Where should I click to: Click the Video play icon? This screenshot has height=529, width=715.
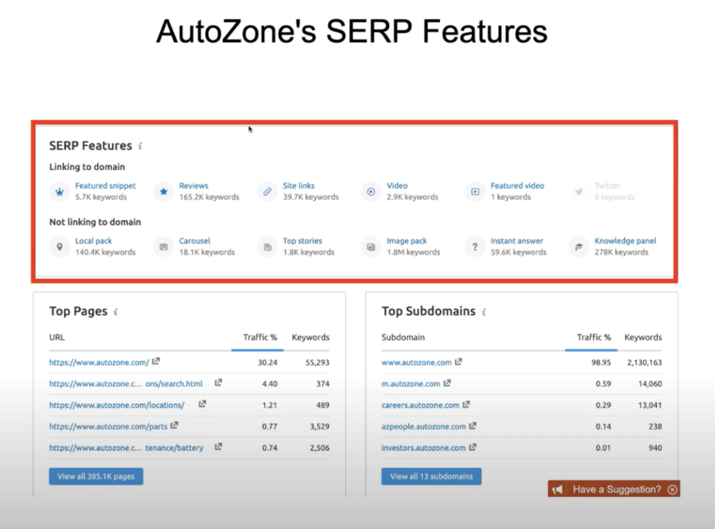(x=371, y=191)
